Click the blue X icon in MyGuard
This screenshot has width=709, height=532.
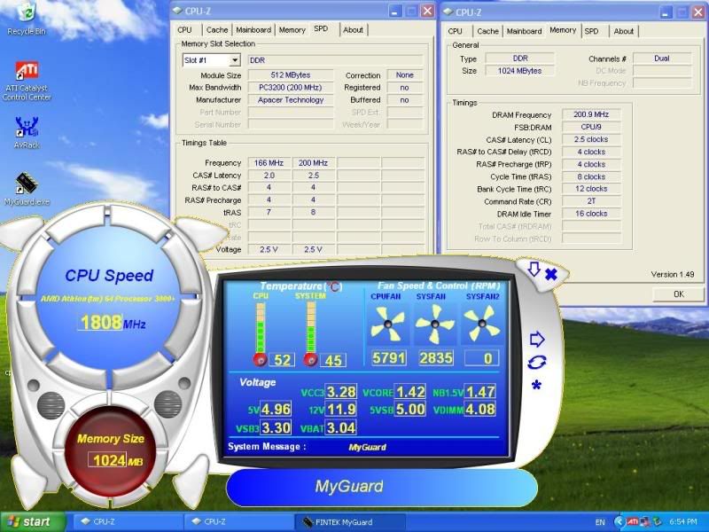(550, 274)
